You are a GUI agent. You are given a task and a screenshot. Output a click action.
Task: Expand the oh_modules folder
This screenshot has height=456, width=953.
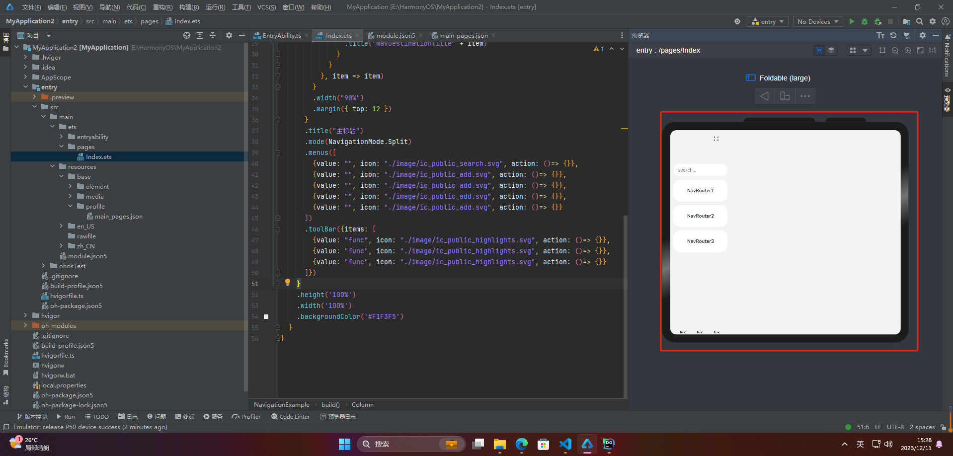[x=25, y=325]
